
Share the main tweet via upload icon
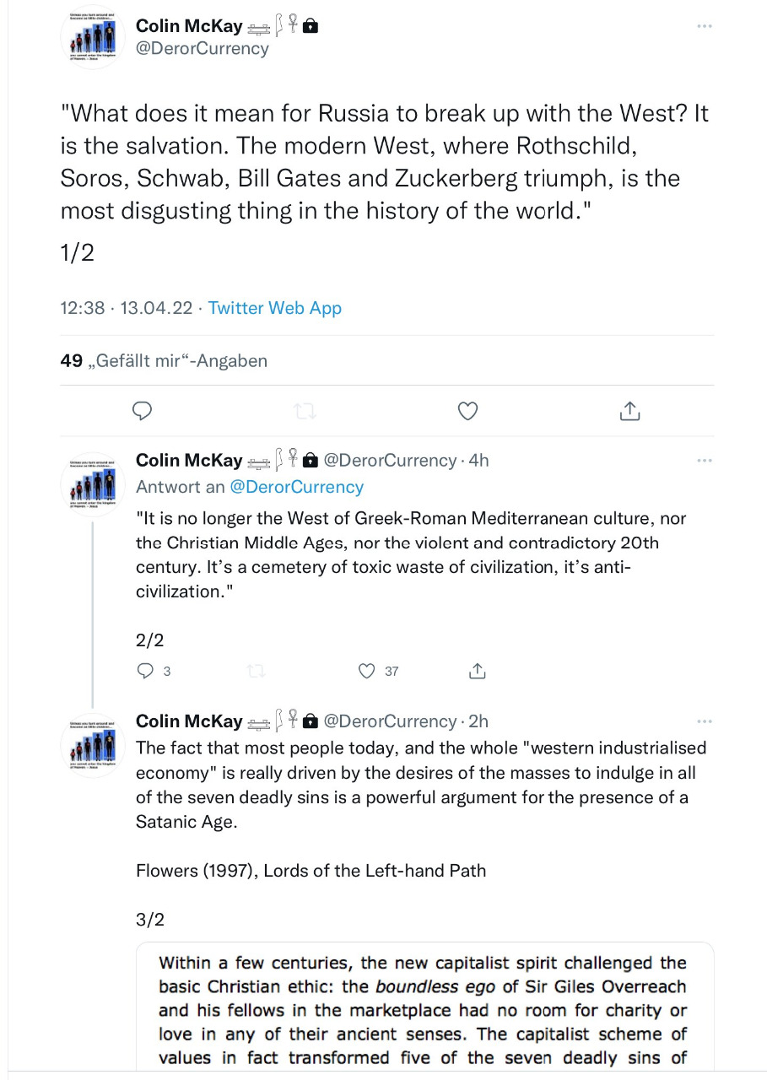tap(629, 411)
